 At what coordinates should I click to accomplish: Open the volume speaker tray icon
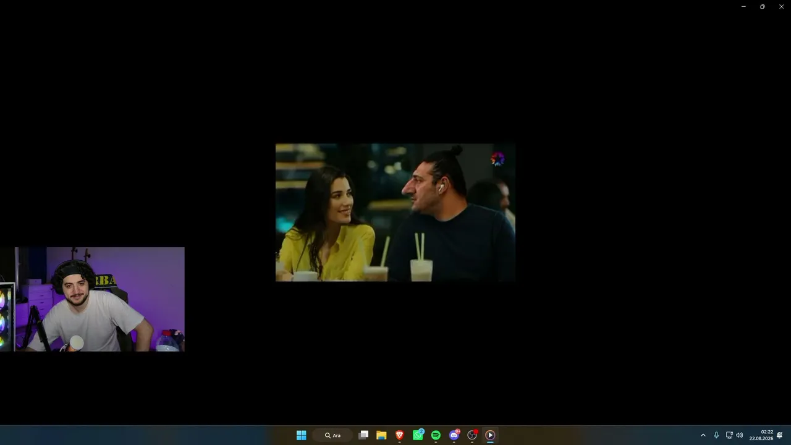740,435
